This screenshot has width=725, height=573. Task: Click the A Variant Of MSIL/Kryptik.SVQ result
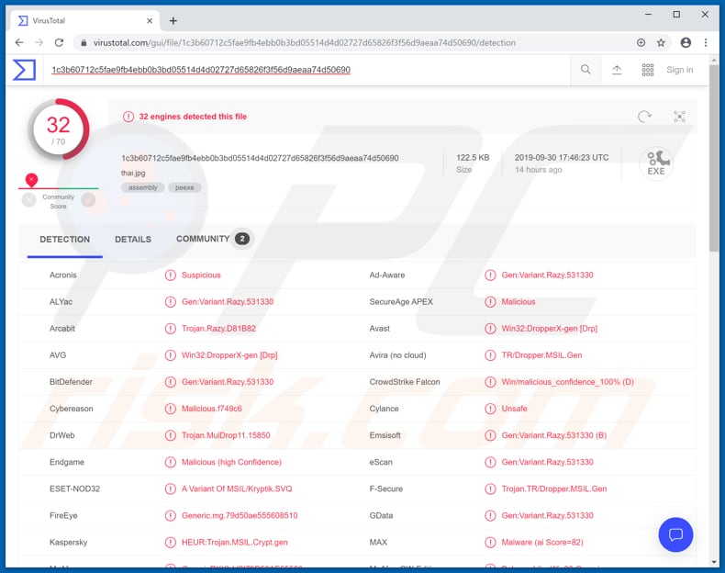pyautogui.click(x=237, y=489)
